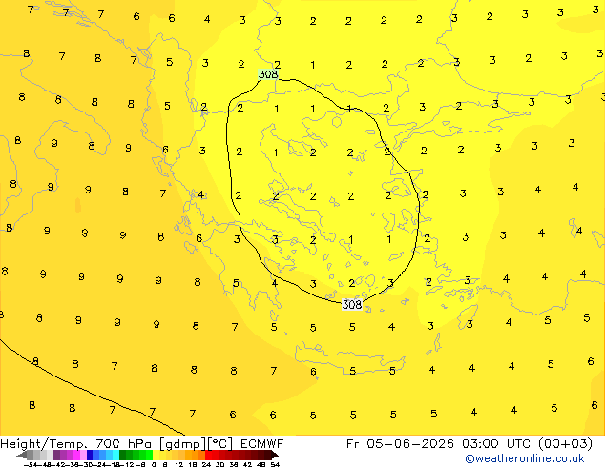Click the 12 label under the legend
The width and height of the screenshot is (605, 467).
(179, 465)
